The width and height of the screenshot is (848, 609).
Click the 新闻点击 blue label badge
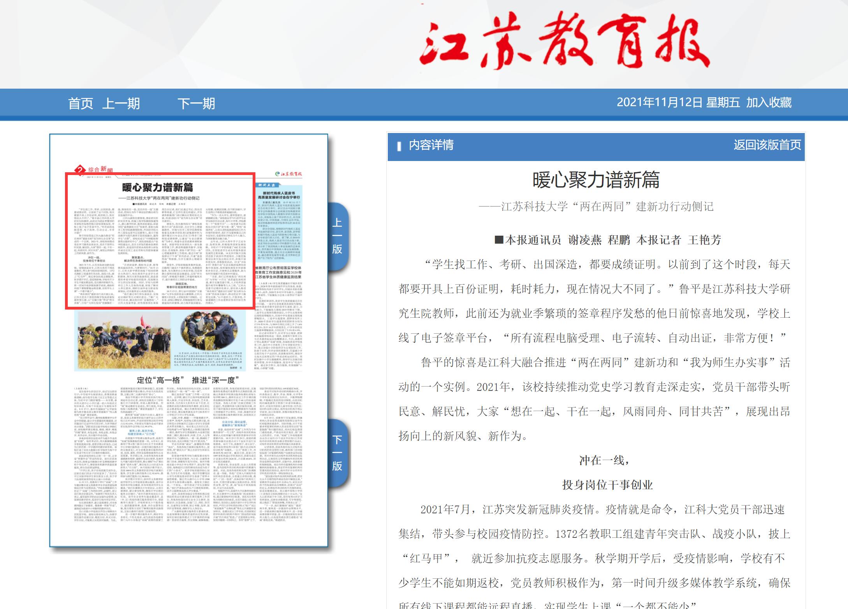click(267, 185)
